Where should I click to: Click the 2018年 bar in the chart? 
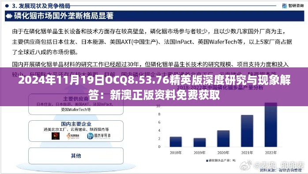point(176,142)
